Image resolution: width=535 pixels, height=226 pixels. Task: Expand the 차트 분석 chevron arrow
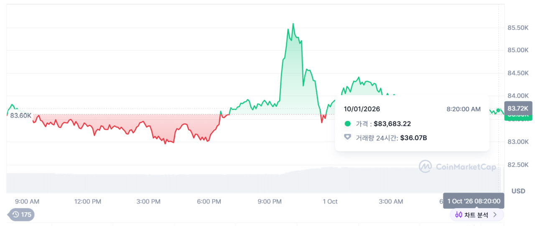[495, 215]
